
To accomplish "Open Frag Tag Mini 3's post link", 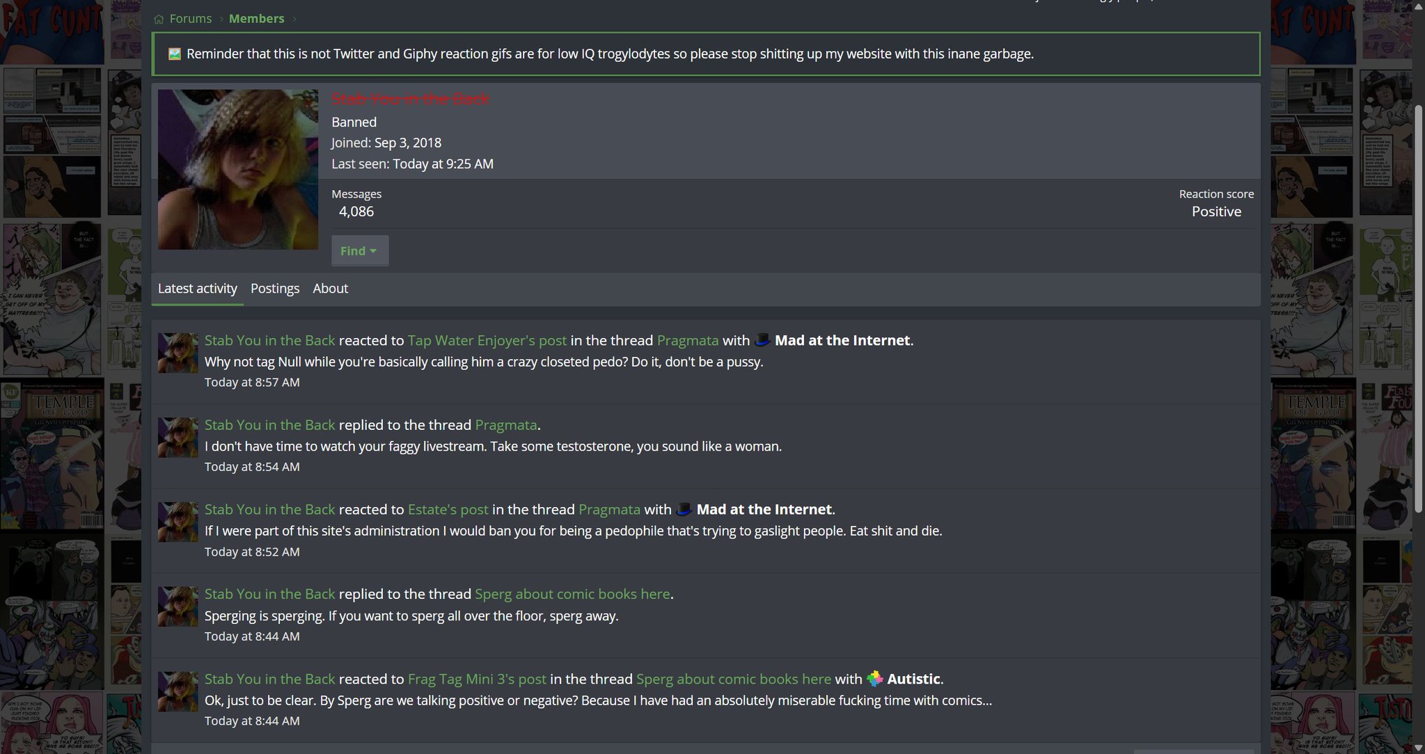I will (477, 679).
